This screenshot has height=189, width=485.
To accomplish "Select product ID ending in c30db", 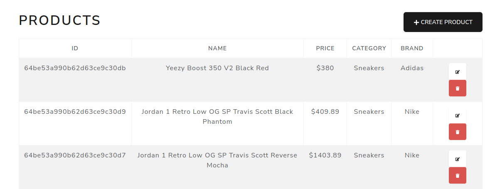I will tap(75, 68).
